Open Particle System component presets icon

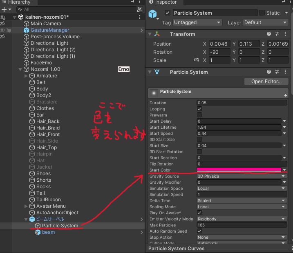[x=277, y=72]
